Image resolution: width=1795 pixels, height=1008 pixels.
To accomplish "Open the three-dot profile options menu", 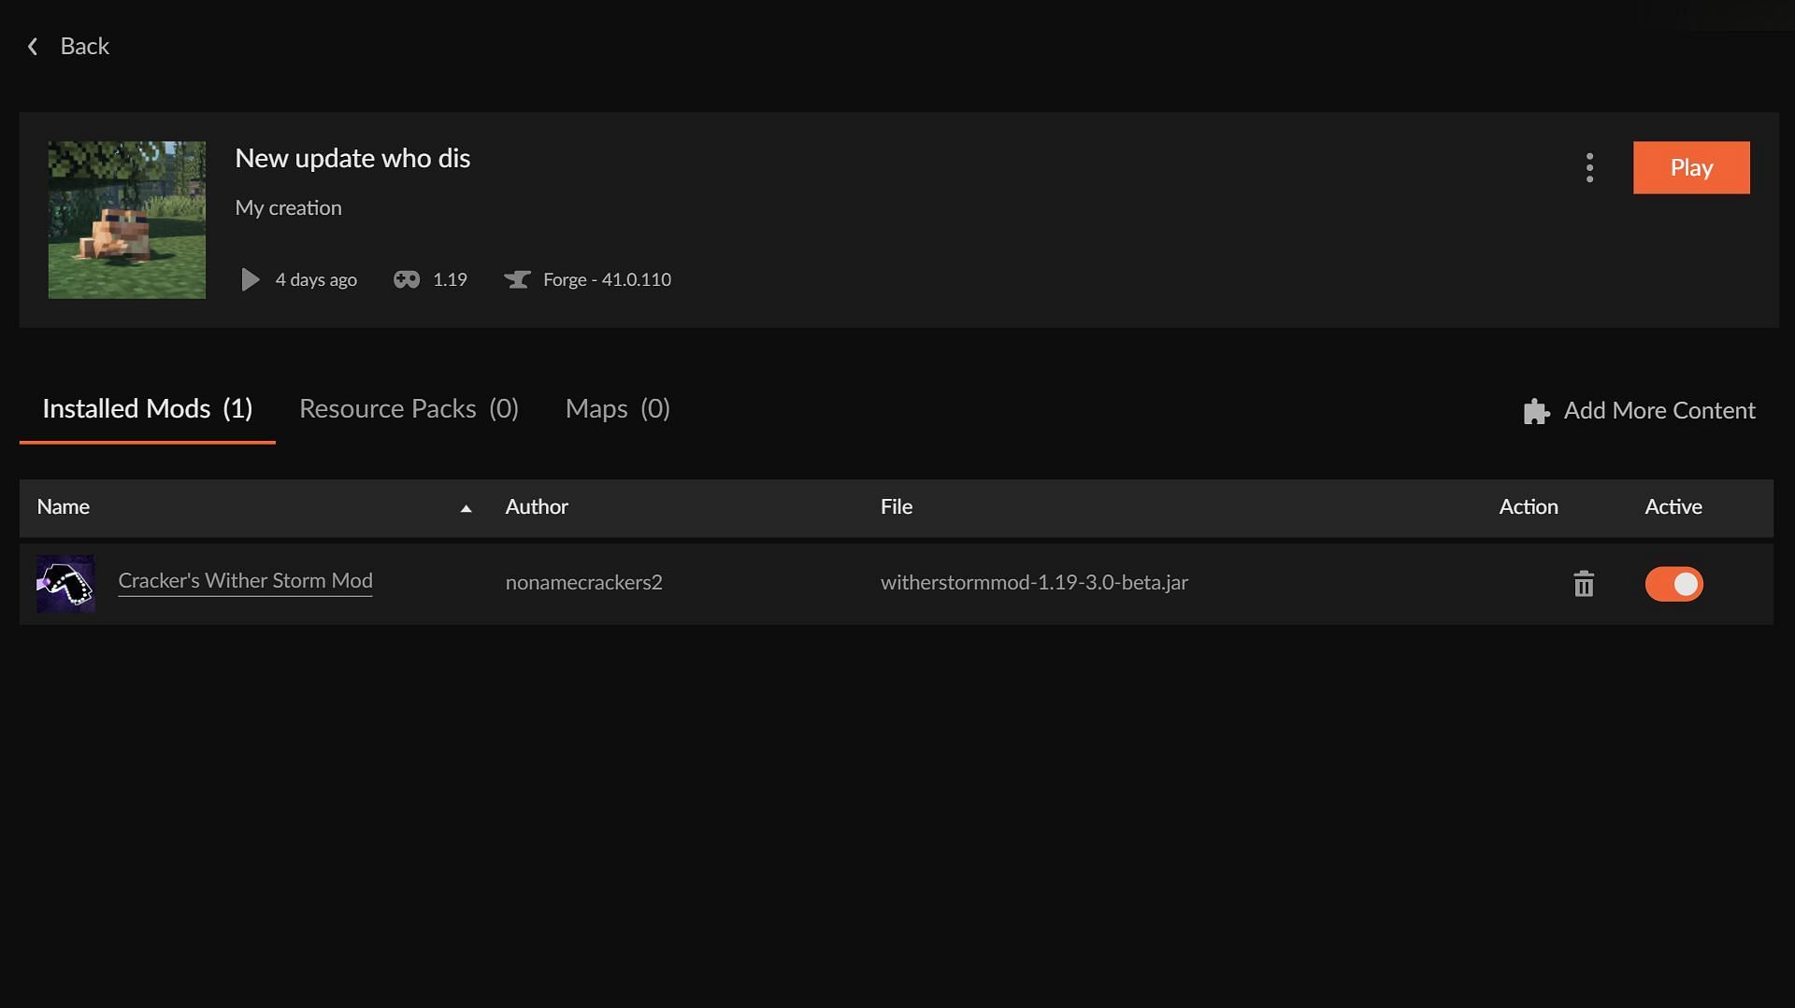I will pos(1589,168).
